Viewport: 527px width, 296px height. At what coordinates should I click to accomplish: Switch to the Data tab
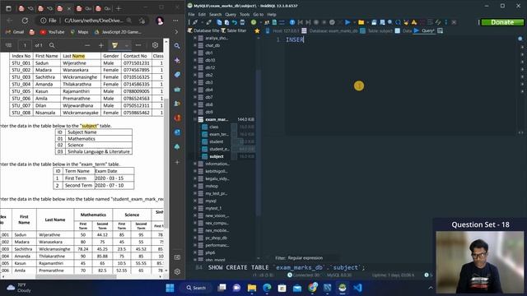(403, 31)
